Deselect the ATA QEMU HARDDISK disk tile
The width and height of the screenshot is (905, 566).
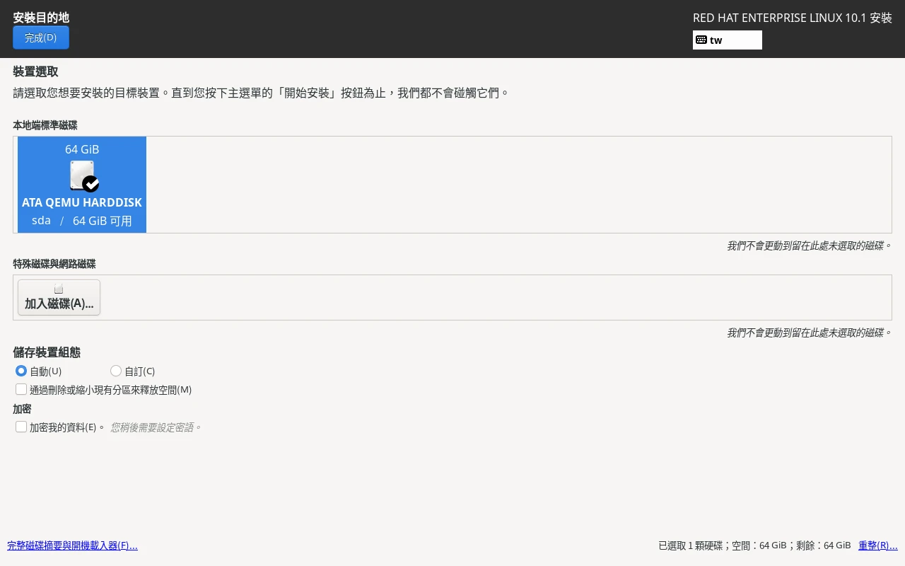tap(82, 184)
